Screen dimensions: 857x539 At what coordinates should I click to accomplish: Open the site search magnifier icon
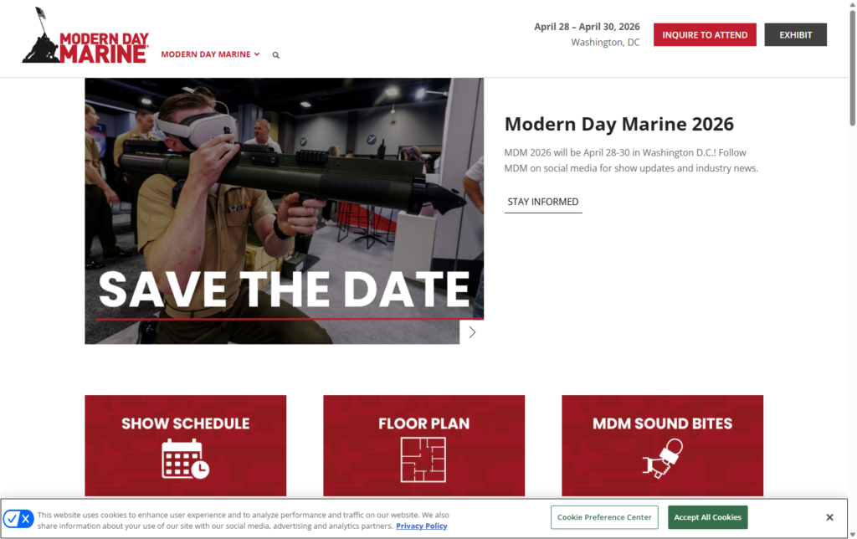pyautogui.click(x=275, y=55)
